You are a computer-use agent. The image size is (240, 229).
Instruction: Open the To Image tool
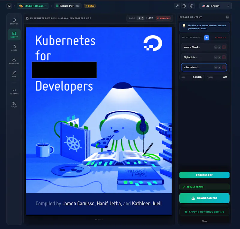click(14, 91)
